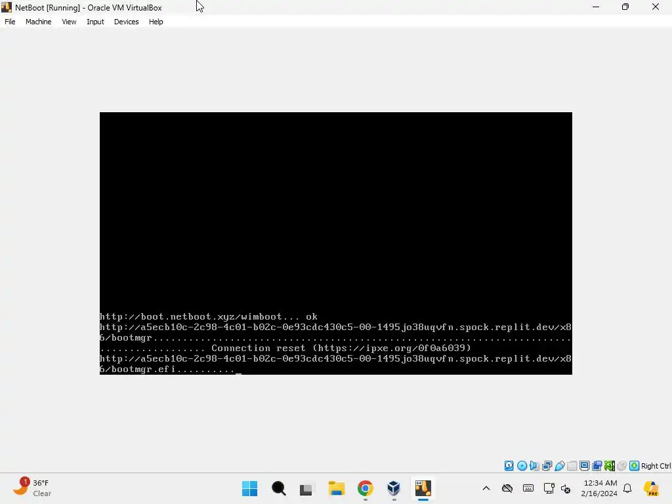
Task: Click the mouse integration status icon
Action: click(x=622, y=466)
